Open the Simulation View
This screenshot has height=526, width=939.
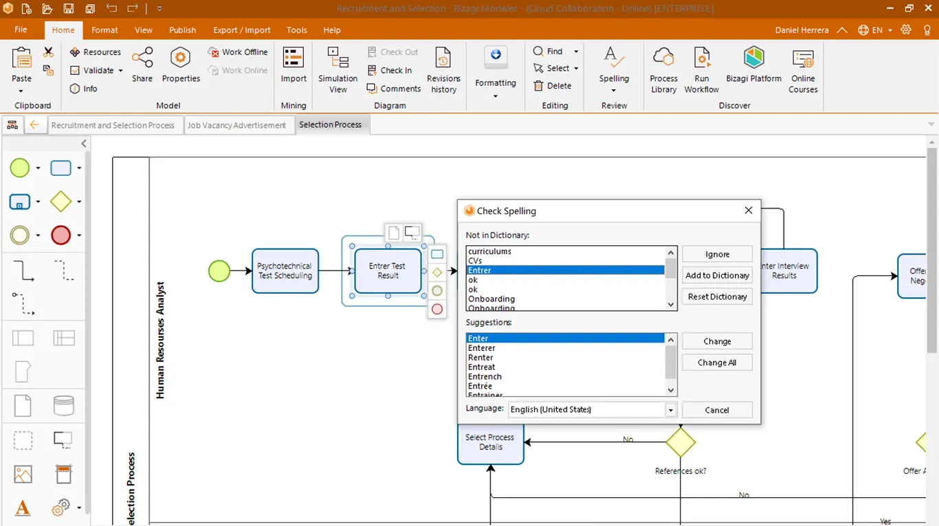(338, 70)
